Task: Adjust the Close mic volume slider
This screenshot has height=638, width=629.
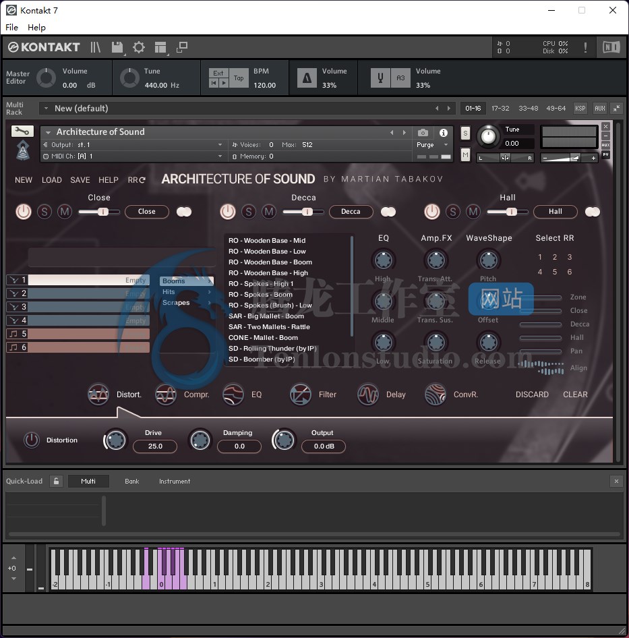Action: [99, 212]
